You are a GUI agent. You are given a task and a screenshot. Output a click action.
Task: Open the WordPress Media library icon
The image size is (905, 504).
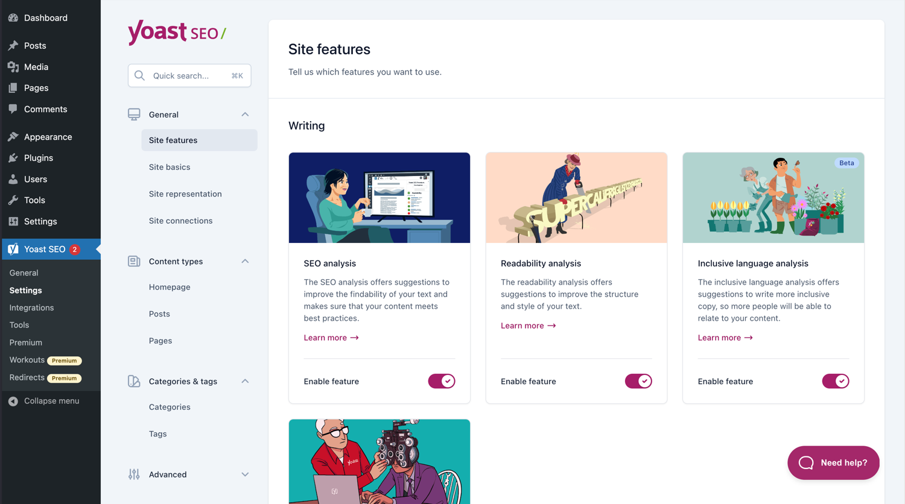[x=13, y=66]
